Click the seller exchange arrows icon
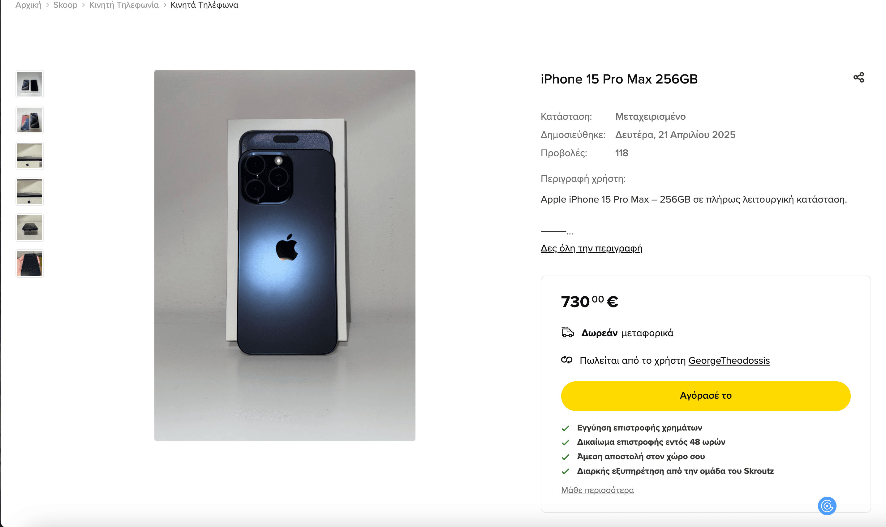Screen dimensions: 886x527 pos(566,360)
